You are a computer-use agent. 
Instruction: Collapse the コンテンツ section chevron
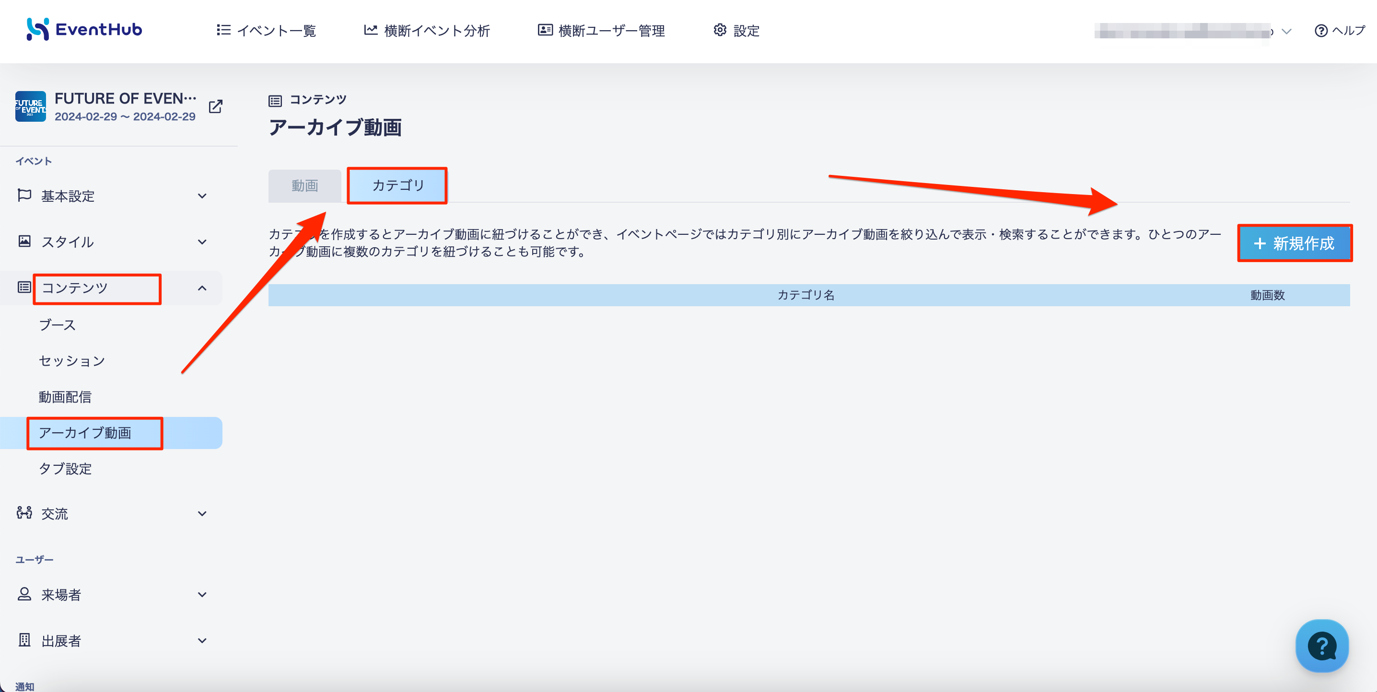click(202, 288)
